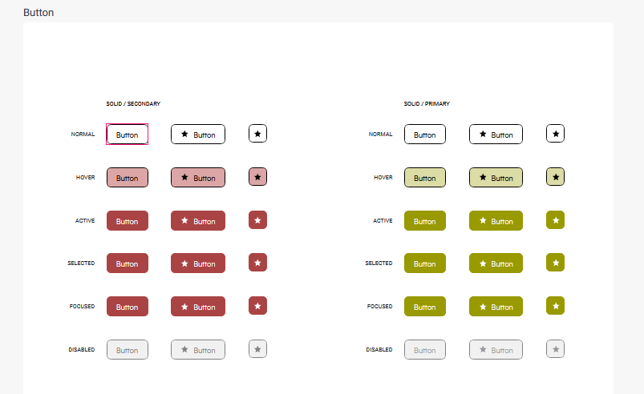
Task: Click the Secondary Selected star icon-only button
Action: point(257,263)
